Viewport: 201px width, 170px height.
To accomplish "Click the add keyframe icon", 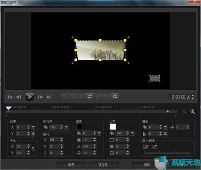I will click(x=65, y=97).
